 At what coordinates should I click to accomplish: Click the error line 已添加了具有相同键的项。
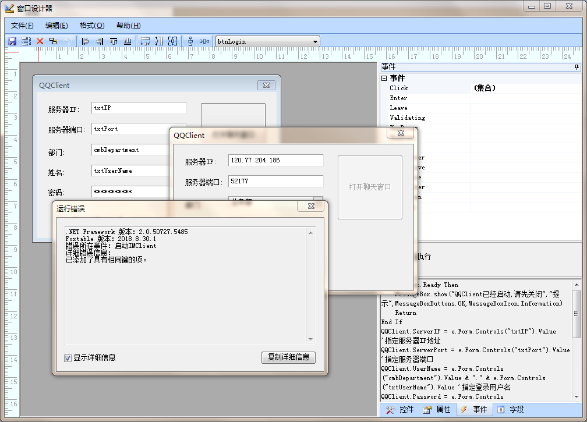(107, 260)
